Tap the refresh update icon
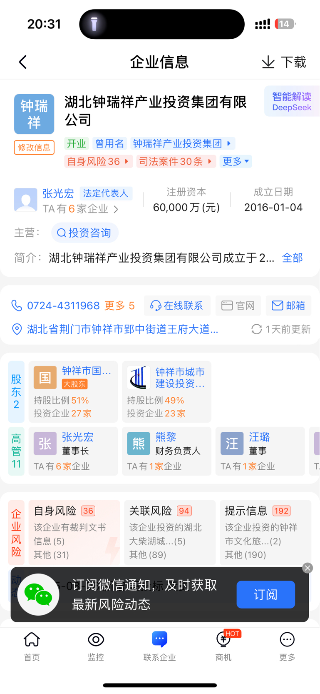Screen dimensions: 320x694 coord(256,329)
